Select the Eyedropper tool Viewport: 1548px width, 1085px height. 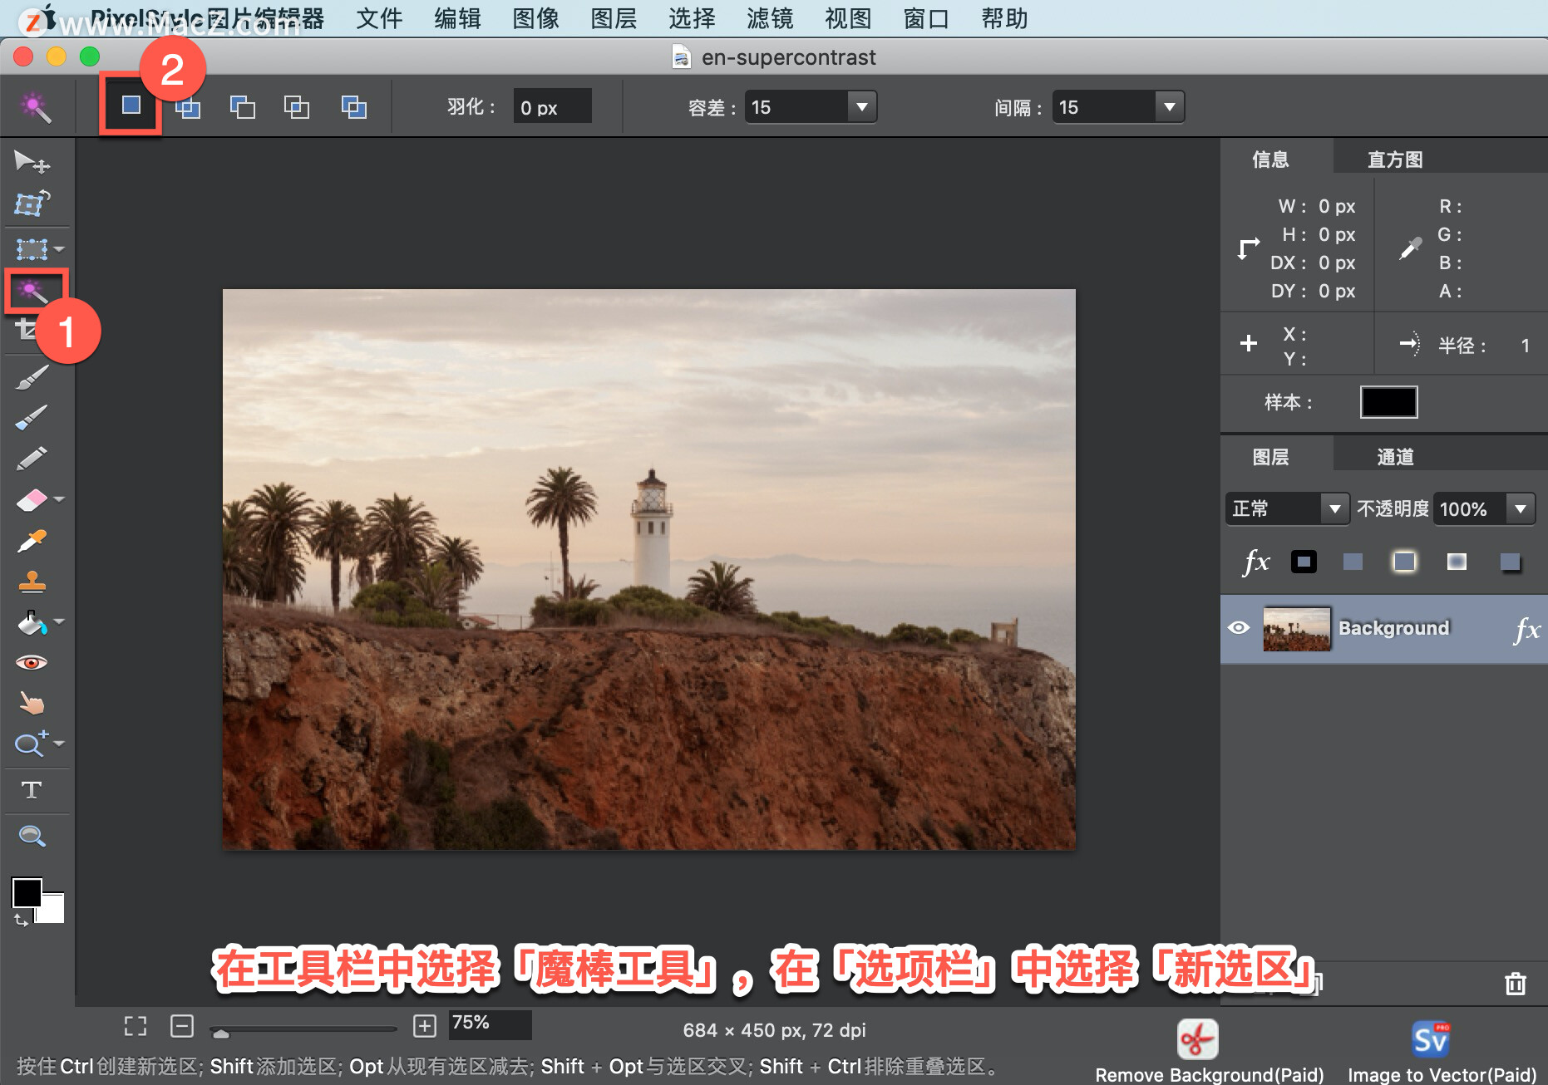pyautogui.click(x=32, y=540)
